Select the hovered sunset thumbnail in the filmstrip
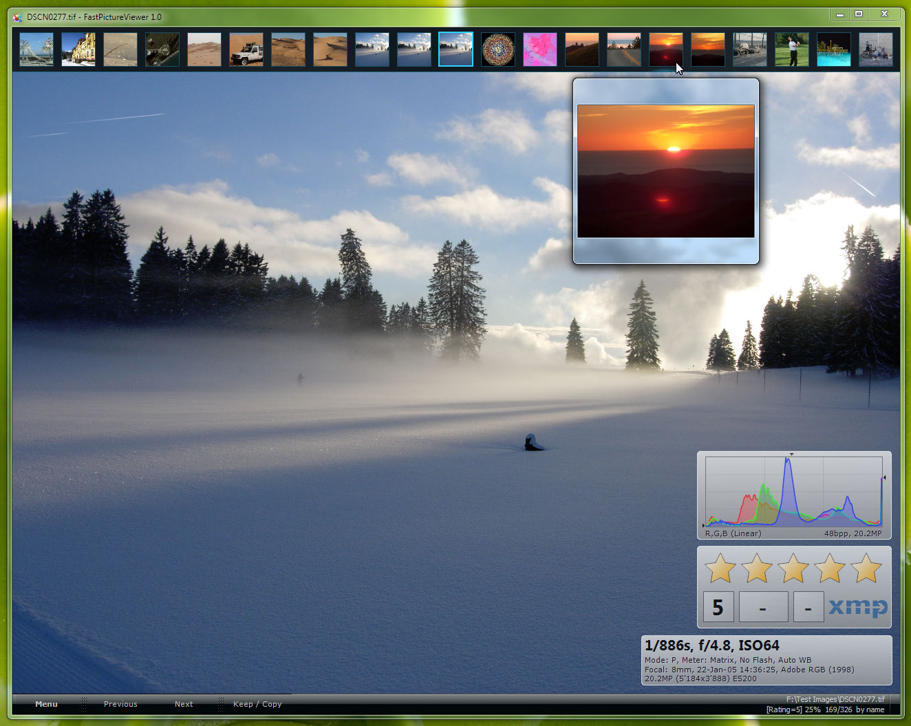This screenshot has height=726, width=911. (665, 49)
